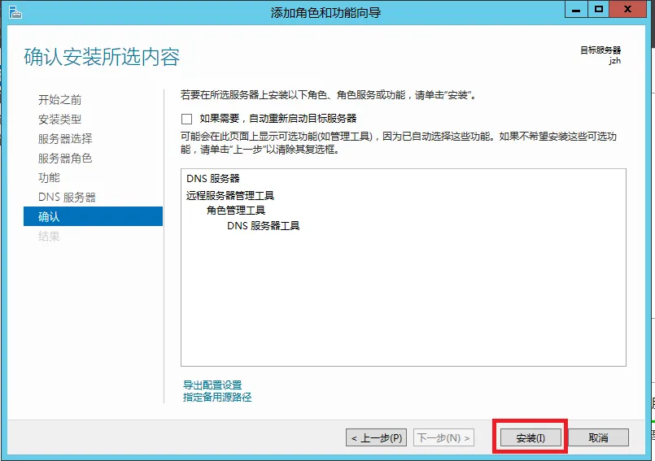
Task: Open the 功能 step in sidebar
Action: [x=50, y=177]
